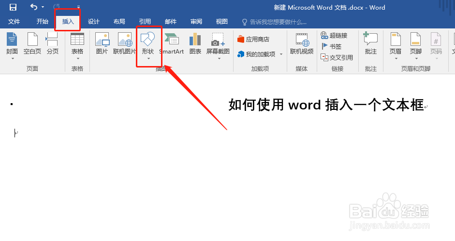
Task: Save the document with the floppy disk icon
Action: 13,7
